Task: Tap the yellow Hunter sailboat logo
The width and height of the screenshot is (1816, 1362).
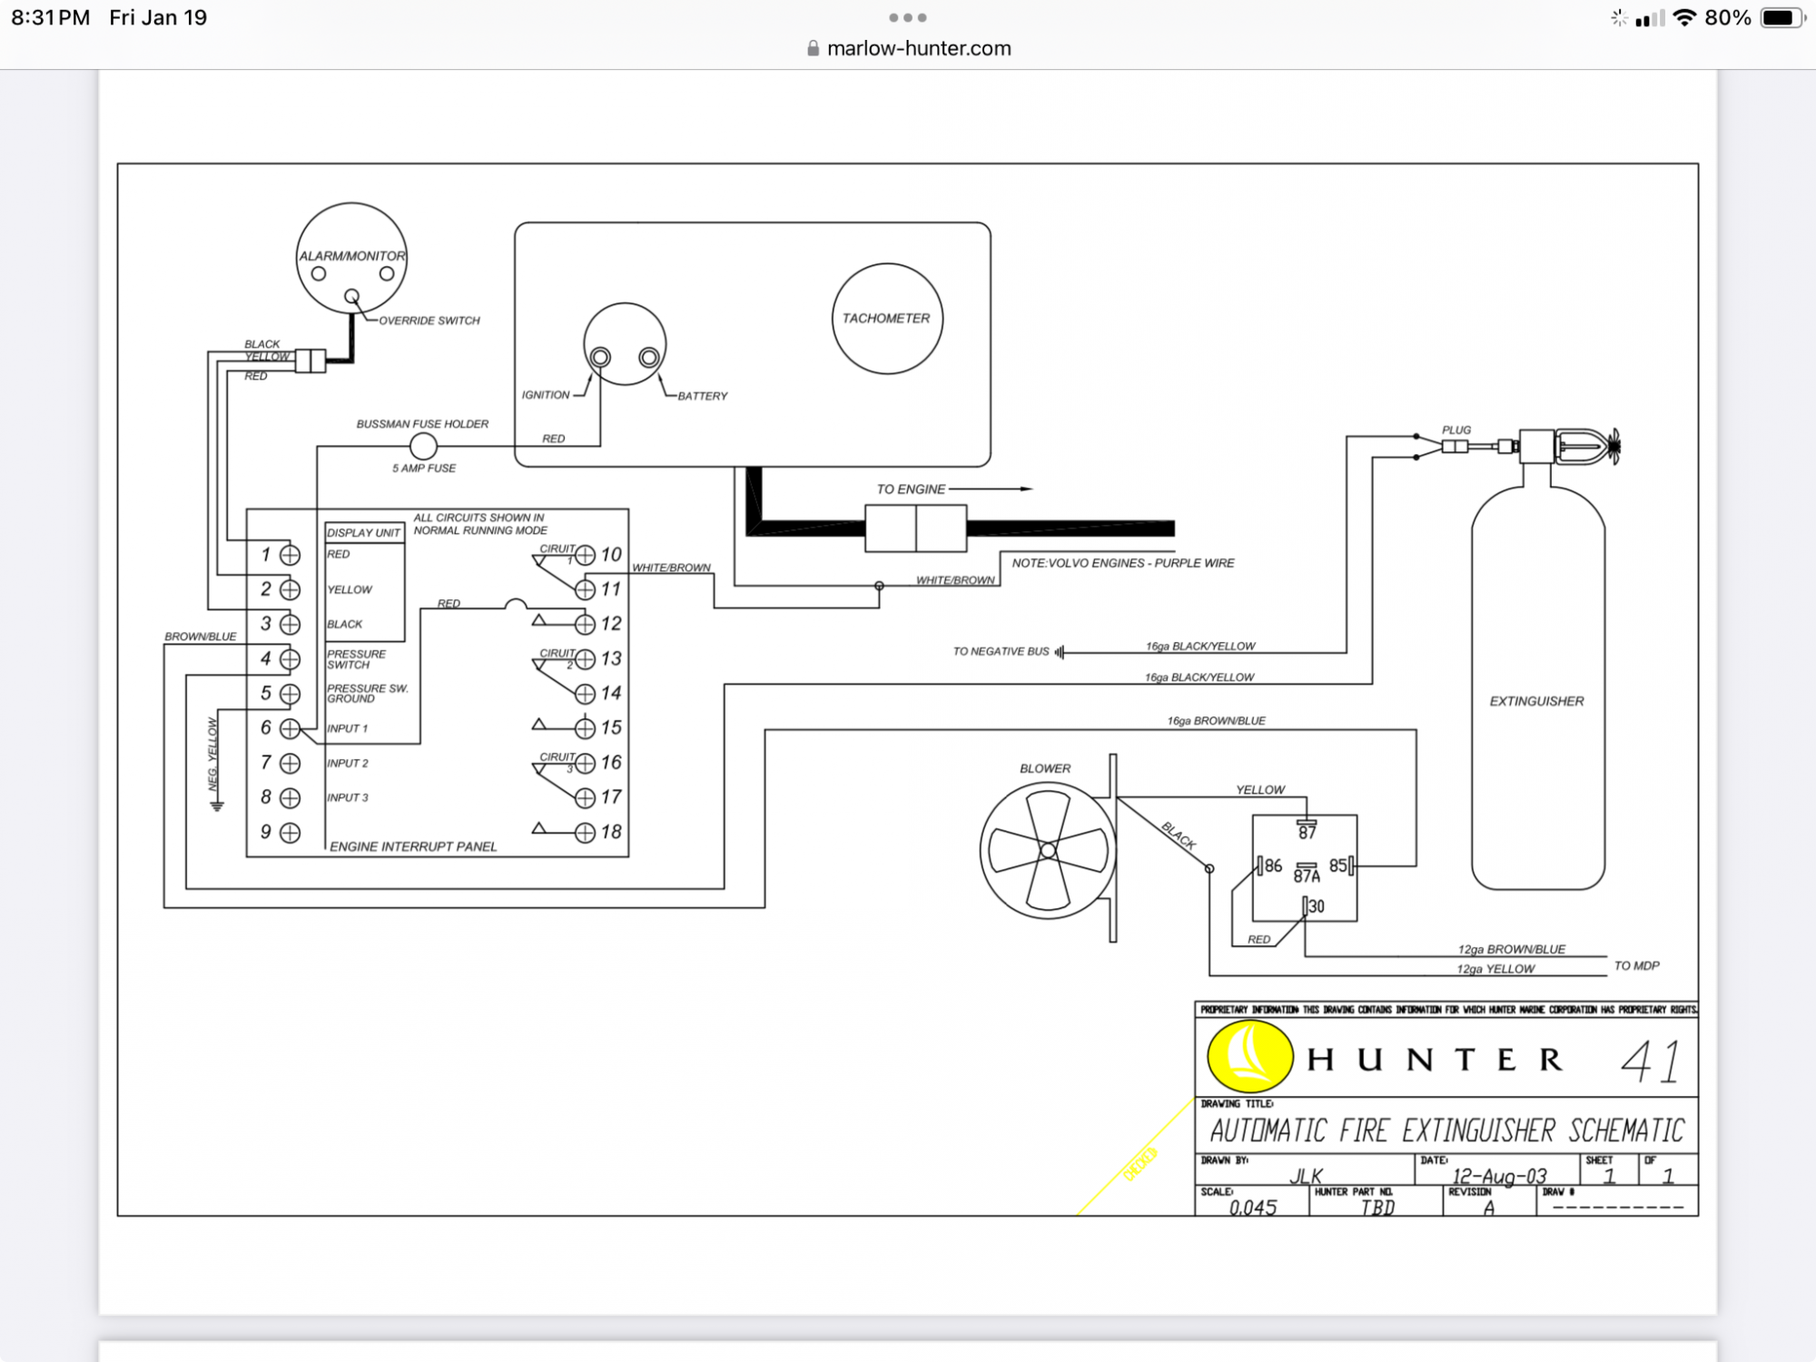Action: tap(1249, 1057)
